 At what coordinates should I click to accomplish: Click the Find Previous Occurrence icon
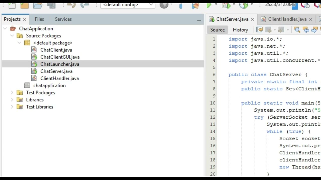[306, 30]
